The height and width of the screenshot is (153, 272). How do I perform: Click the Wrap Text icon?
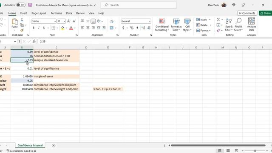112,21
